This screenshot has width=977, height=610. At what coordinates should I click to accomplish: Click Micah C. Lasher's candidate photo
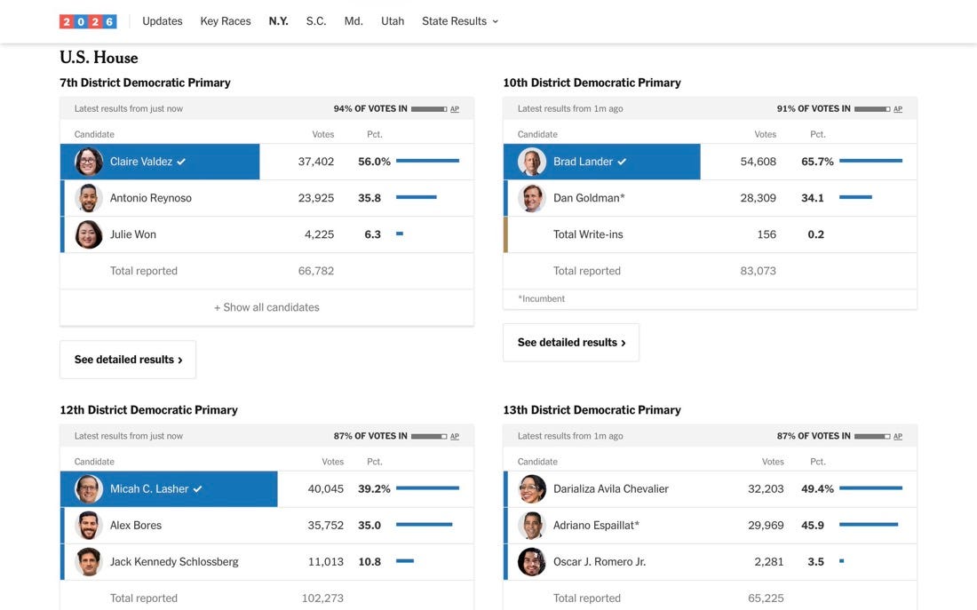point(89,489)
